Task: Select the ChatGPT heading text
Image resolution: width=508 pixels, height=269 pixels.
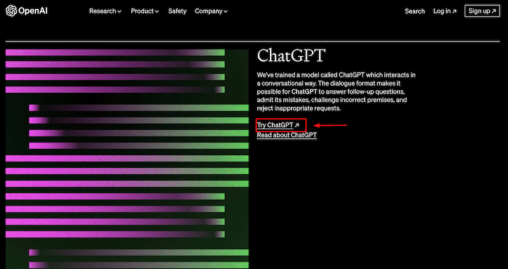Action: pyautogui.click(x=291, y=56)
